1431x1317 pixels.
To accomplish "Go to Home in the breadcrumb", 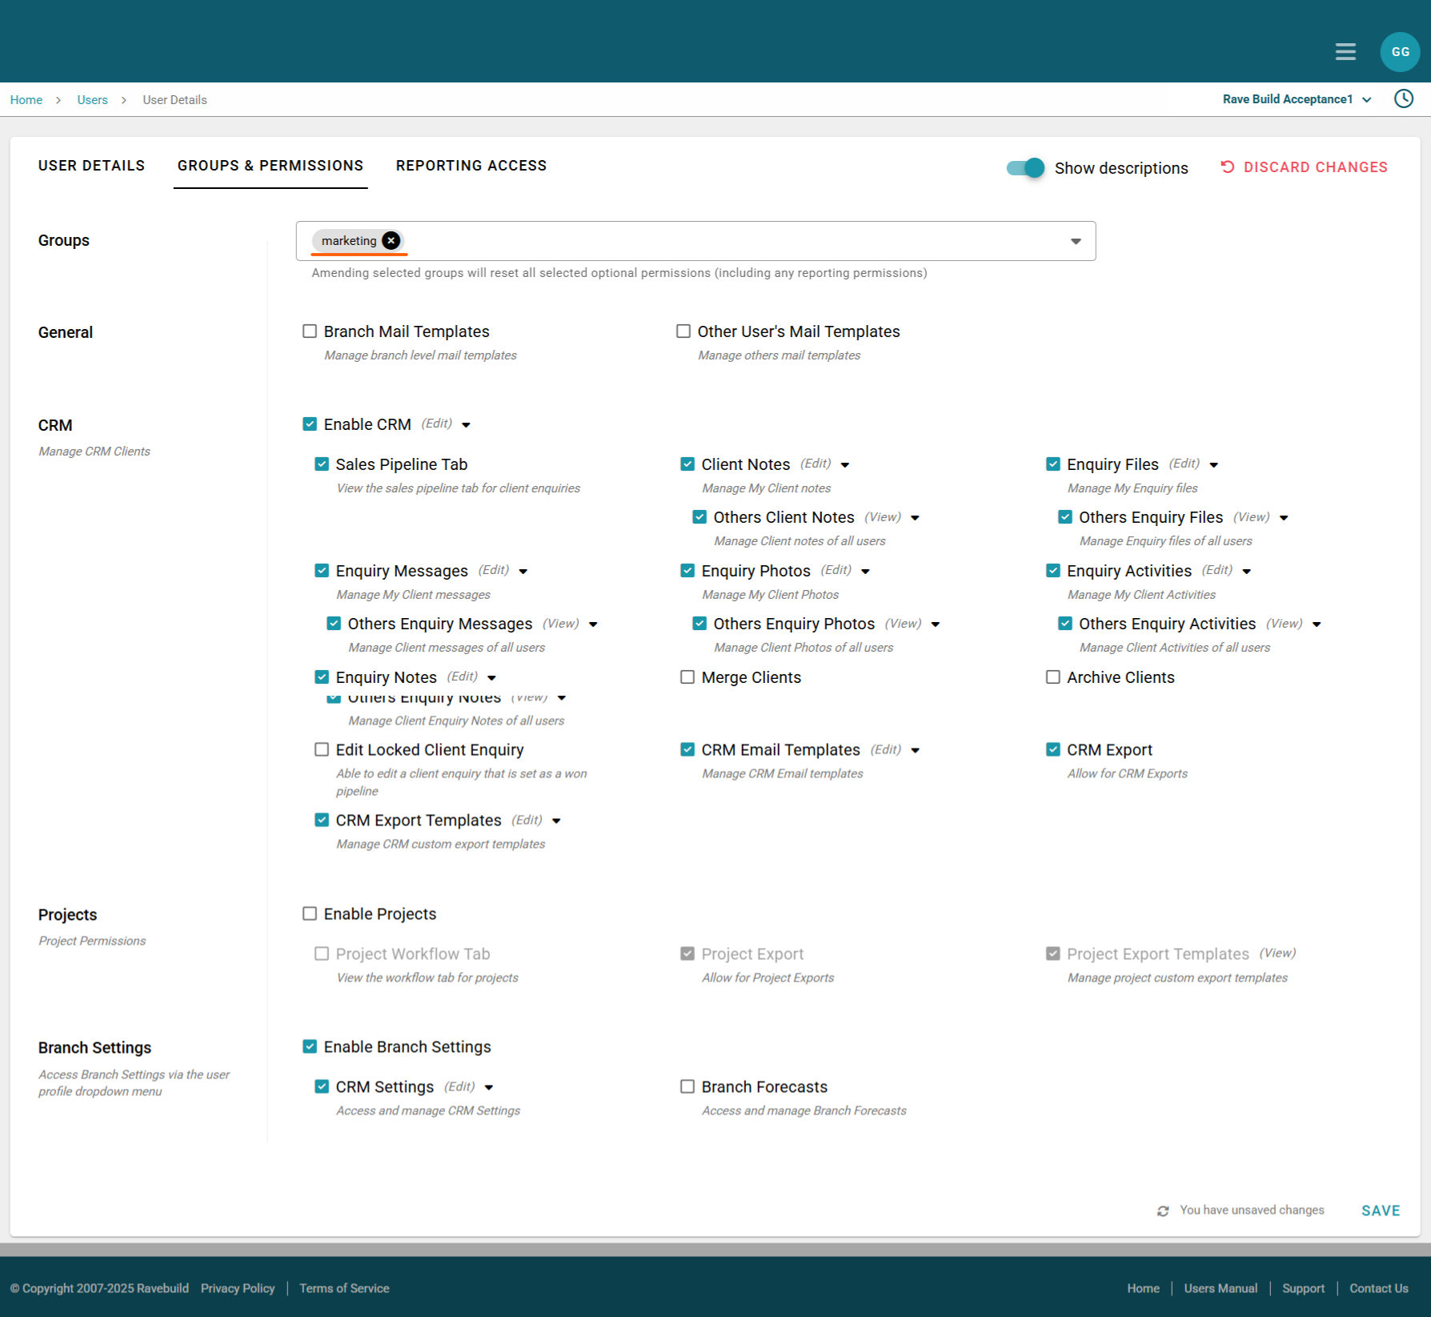I will [x=26, y=100].
